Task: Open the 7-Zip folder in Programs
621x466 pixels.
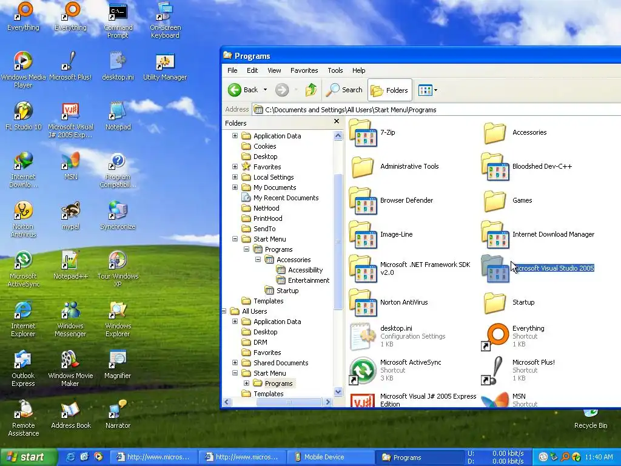Action: pyautogui.click(x=372, y=132)
